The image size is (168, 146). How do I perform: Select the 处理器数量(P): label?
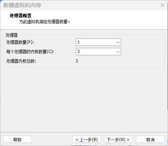pos(20,42)
